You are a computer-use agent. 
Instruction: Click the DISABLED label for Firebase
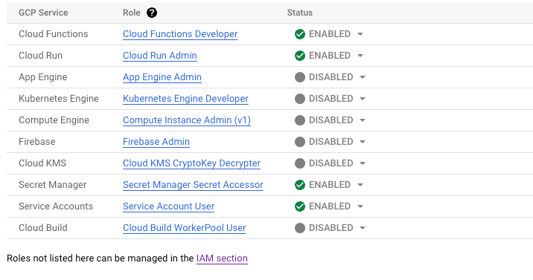[x=331, y=142]
